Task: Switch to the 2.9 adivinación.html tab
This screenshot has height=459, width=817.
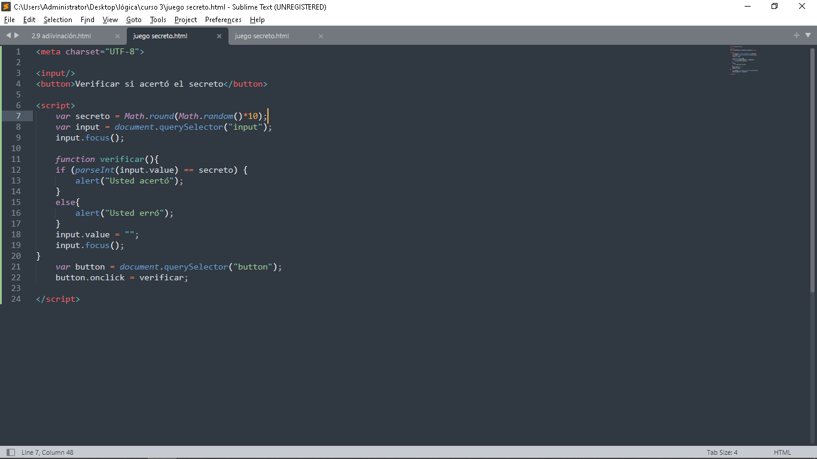Action: (61, 36)
